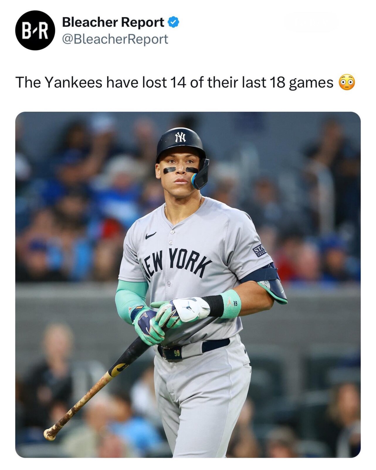The image size is (376, 470).
Task: Click the words '14 of their last 18'
Action: click(x=228, y=83)
